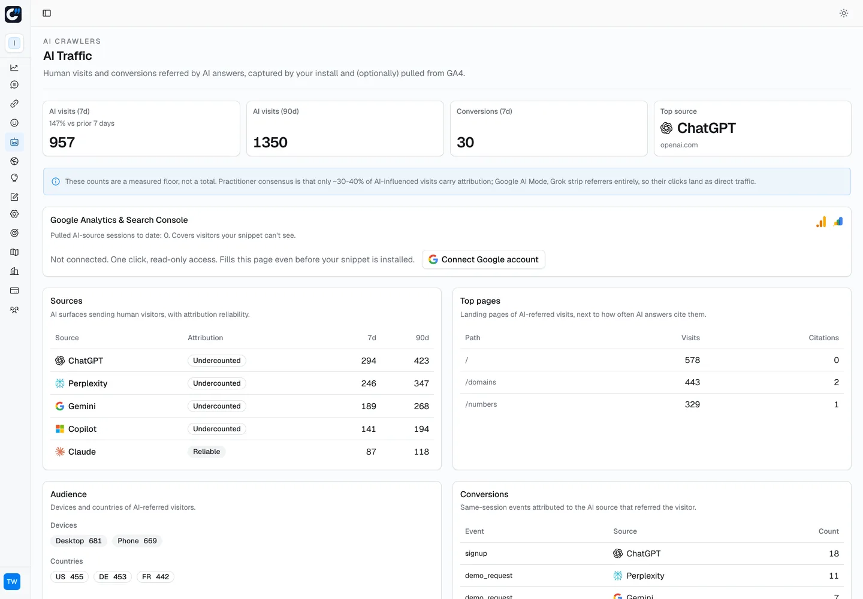Open the workspace switcher labeled I
Viewport: 863px width, 599px height.
point(14,43)
